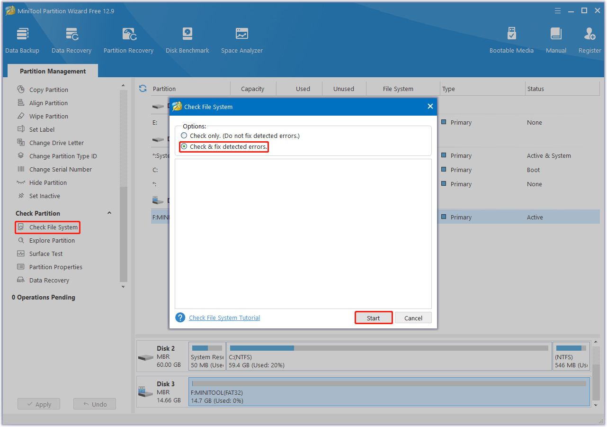This screenshot has height=427, width=607.
Task: Select the Check only option
Action: pyautogui.click(x=184, y=136)
